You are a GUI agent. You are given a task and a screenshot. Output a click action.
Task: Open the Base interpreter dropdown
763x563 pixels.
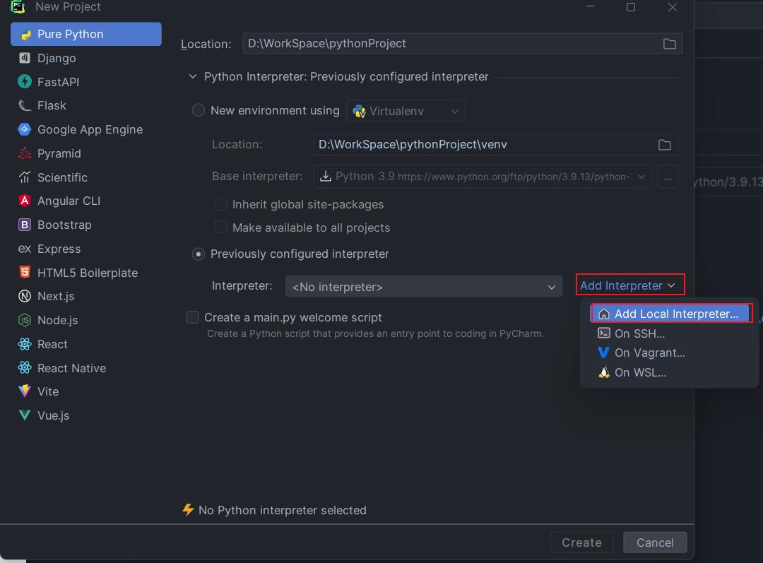[483, 176]
